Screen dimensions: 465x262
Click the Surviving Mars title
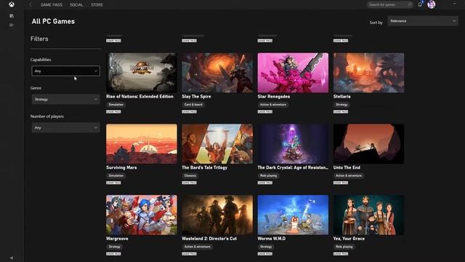click(x=121, y=167)
